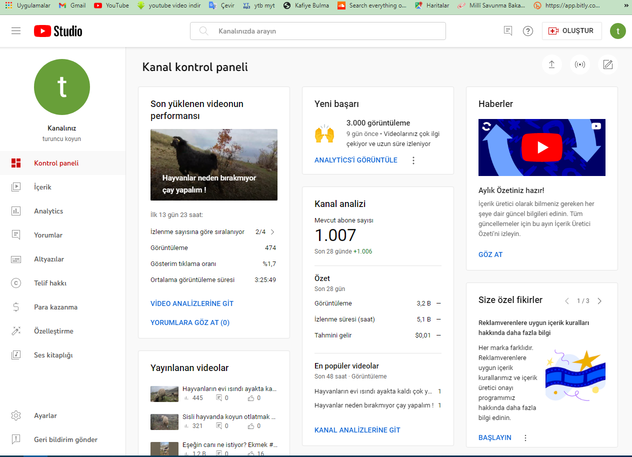This screenshot has height=457, width=632.
Task: Expand bookmarks overflow chevron in browser bar
Action: (x=626, y=5)
